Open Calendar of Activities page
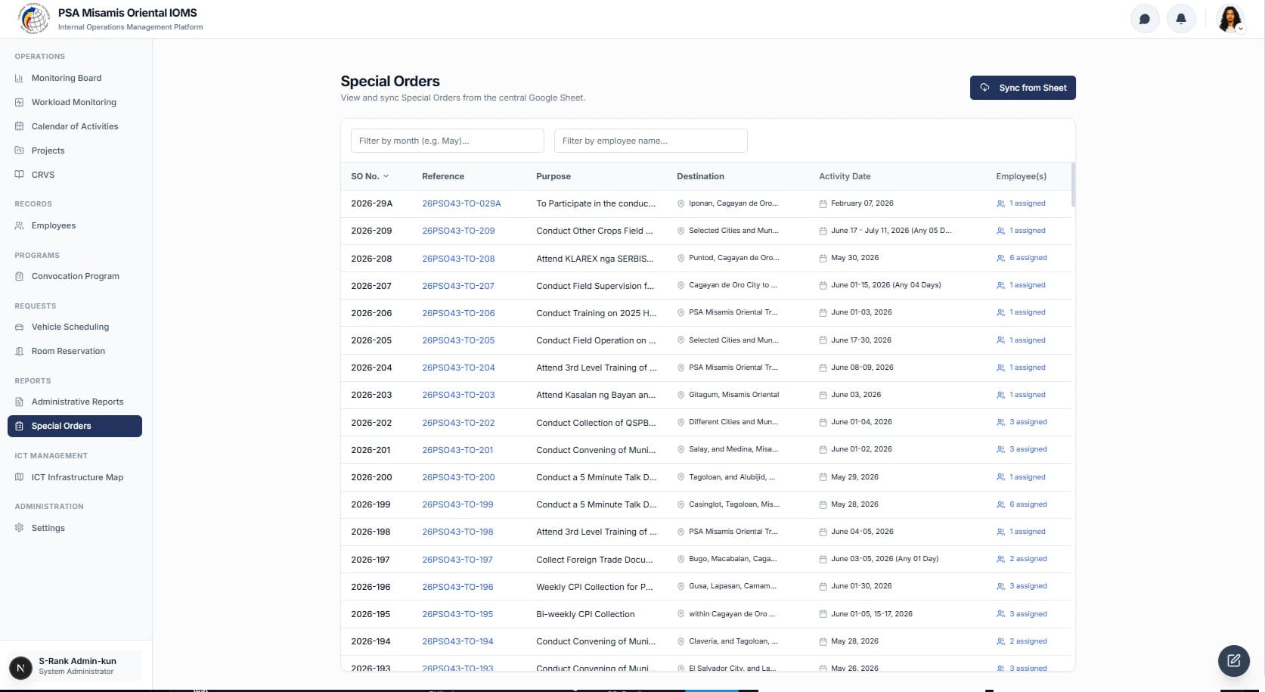This screenshot has width=1265, height=692. tap(74, 126)
